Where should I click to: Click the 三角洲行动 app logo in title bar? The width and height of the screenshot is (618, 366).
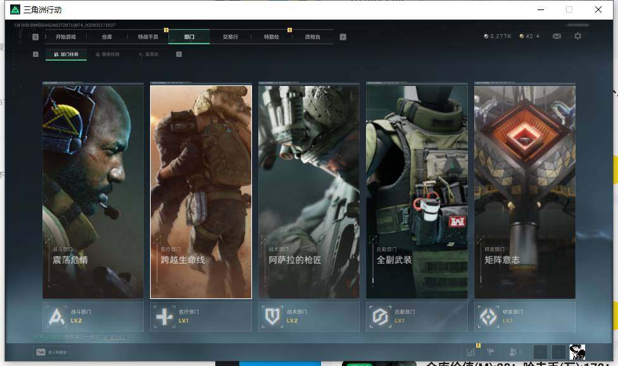point(15,9)
